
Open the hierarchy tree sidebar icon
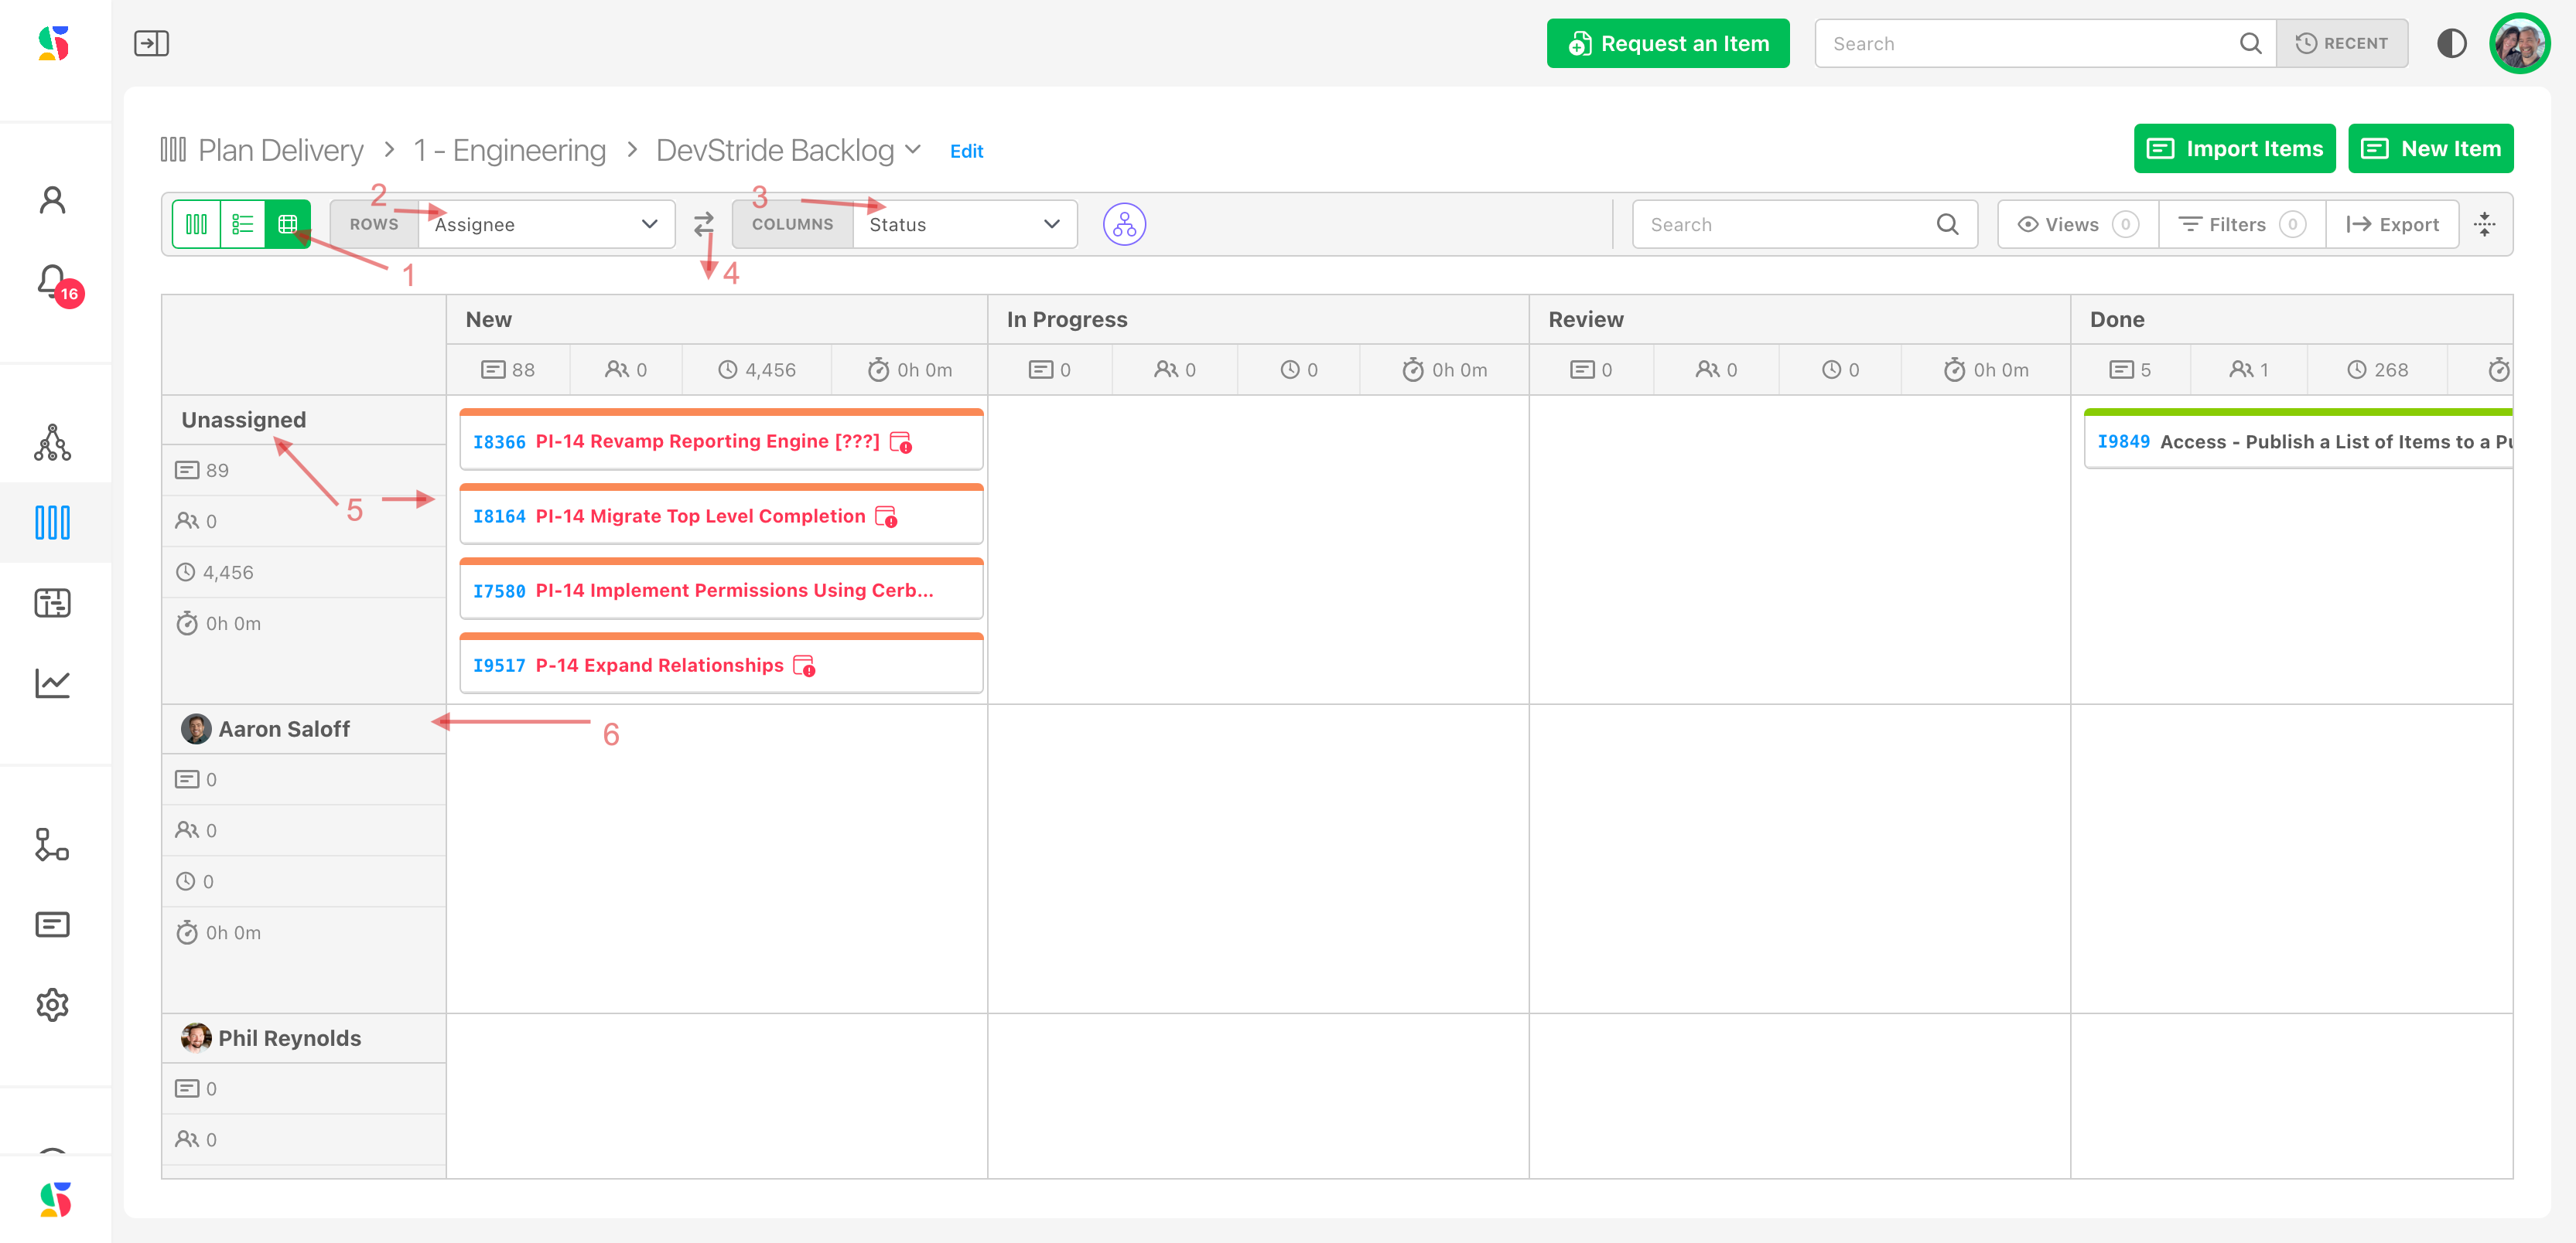click(x=52, y=443)
